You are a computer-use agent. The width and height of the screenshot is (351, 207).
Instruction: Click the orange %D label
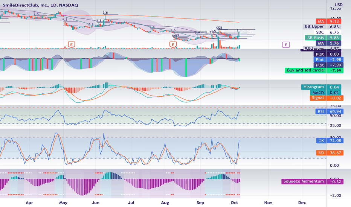(330, 153)
